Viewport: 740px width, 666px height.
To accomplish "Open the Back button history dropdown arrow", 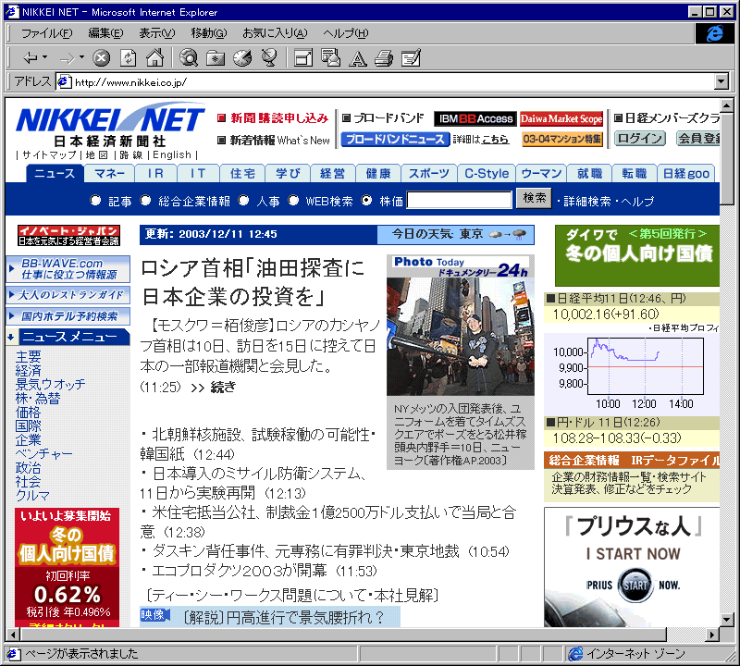I will tap(44, 57).
